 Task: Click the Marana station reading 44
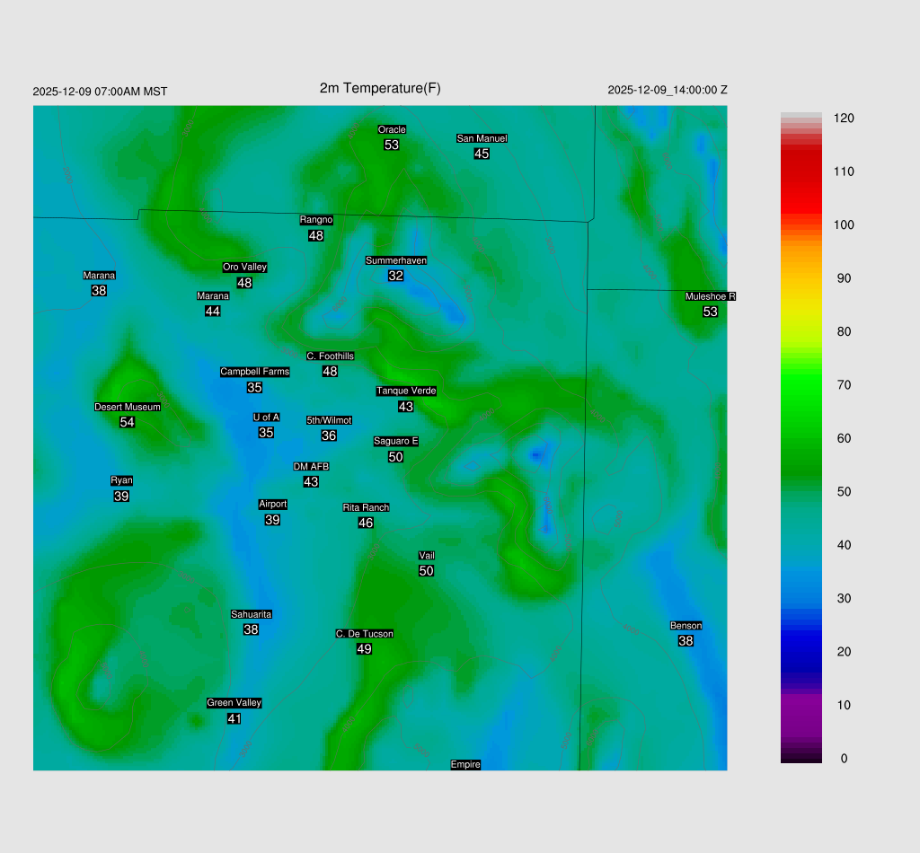click(213, 311)
